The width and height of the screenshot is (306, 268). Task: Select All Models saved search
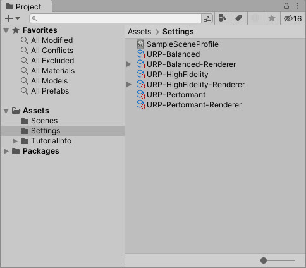pyautogui.click(x=49, y=81)
